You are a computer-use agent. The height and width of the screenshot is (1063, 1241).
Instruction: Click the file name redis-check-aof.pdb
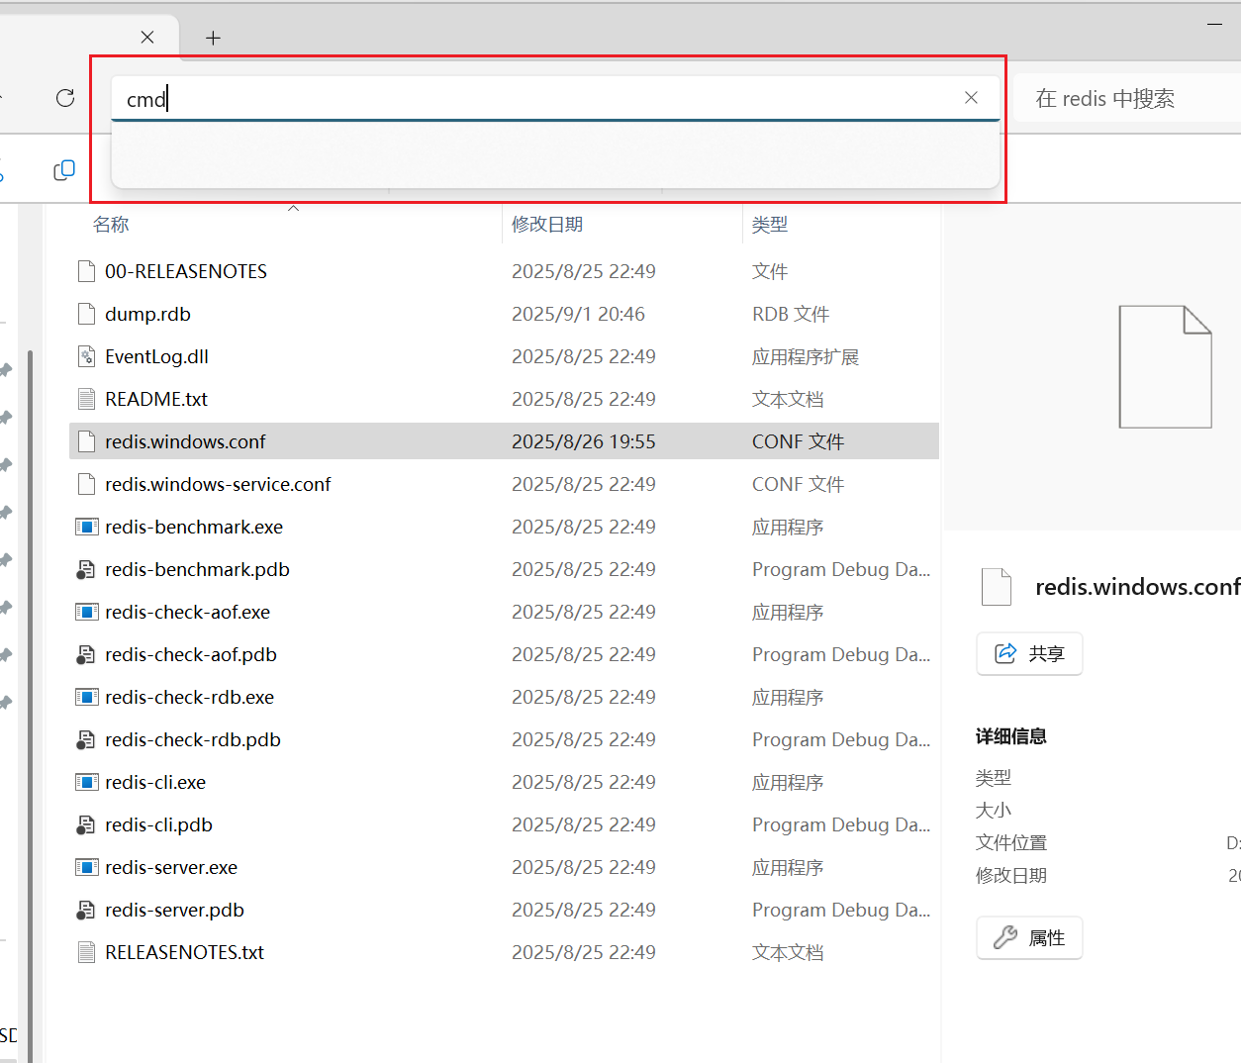point(191,654)
